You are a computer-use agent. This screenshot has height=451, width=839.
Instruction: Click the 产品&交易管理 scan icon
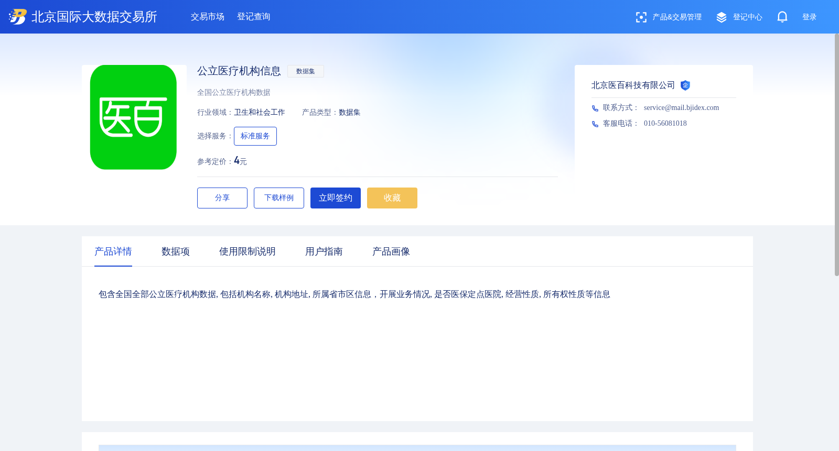[641, 17]
